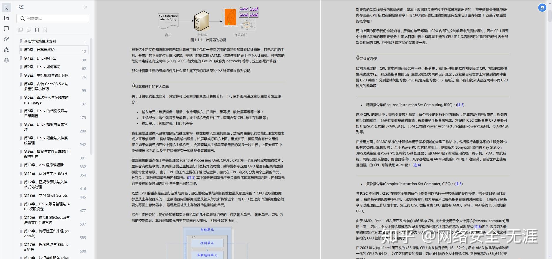
Task: Click the blue floating tool button
Action: click(542, 8)
